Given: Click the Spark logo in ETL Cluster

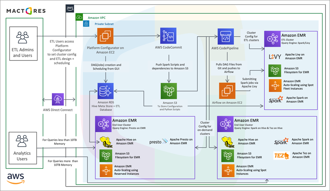Looking at the screenshot, I should tap(276, 100).
